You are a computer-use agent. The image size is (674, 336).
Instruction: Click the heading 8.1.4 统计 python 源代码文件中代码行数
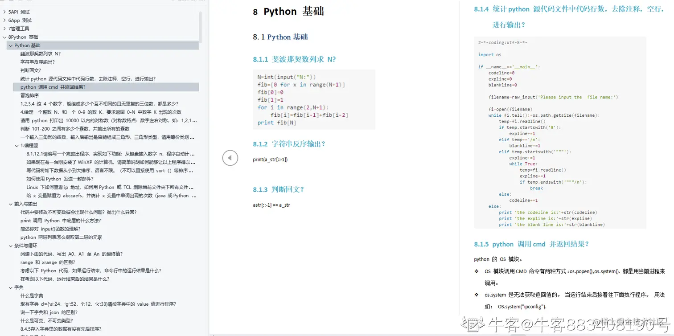click(569, 16)
